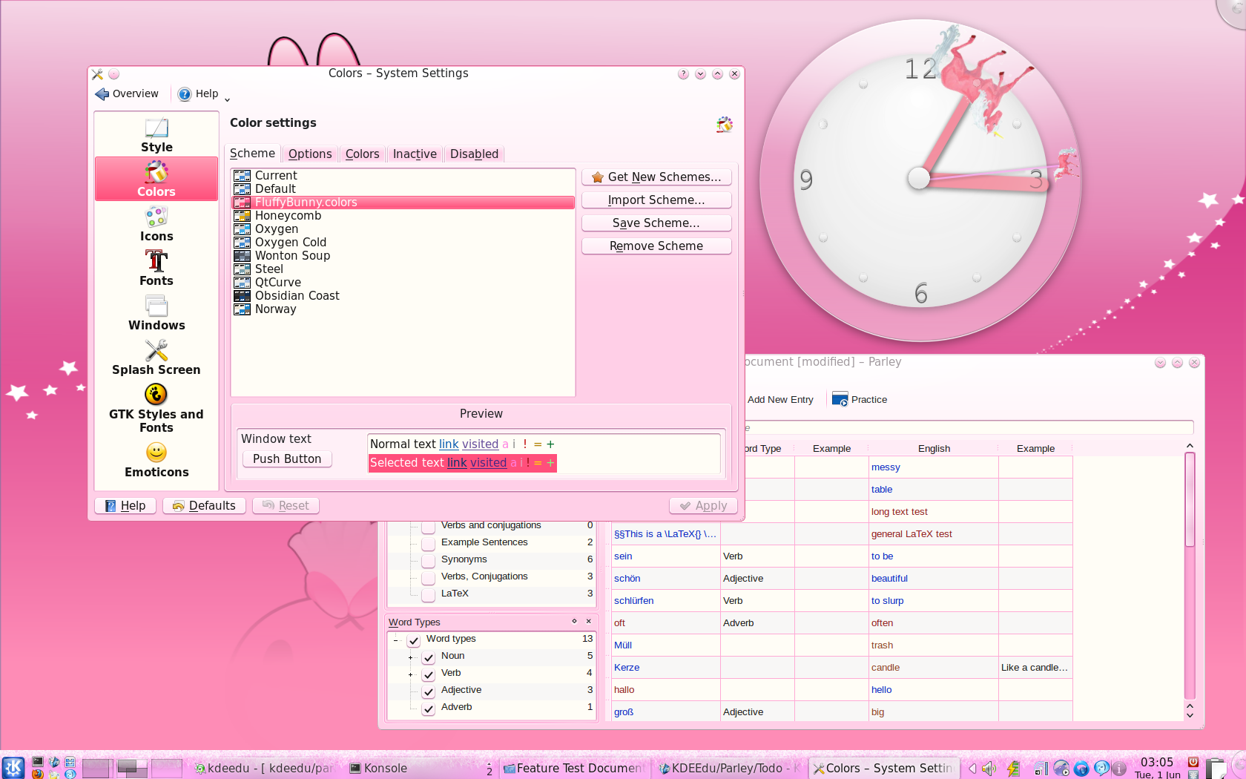Select the Wonton Soup color scheme

coord(403,256)
